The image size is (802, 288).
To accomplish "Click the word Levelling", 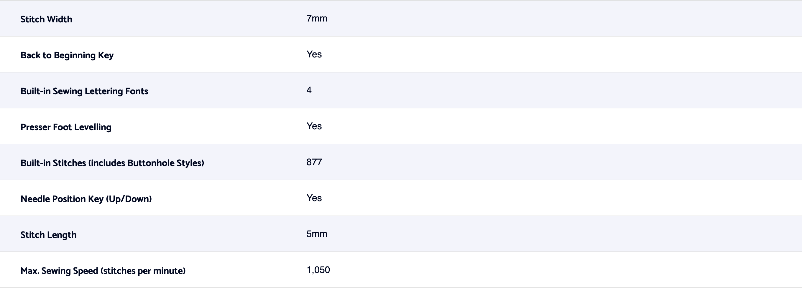I will click(x=93, y=127).
